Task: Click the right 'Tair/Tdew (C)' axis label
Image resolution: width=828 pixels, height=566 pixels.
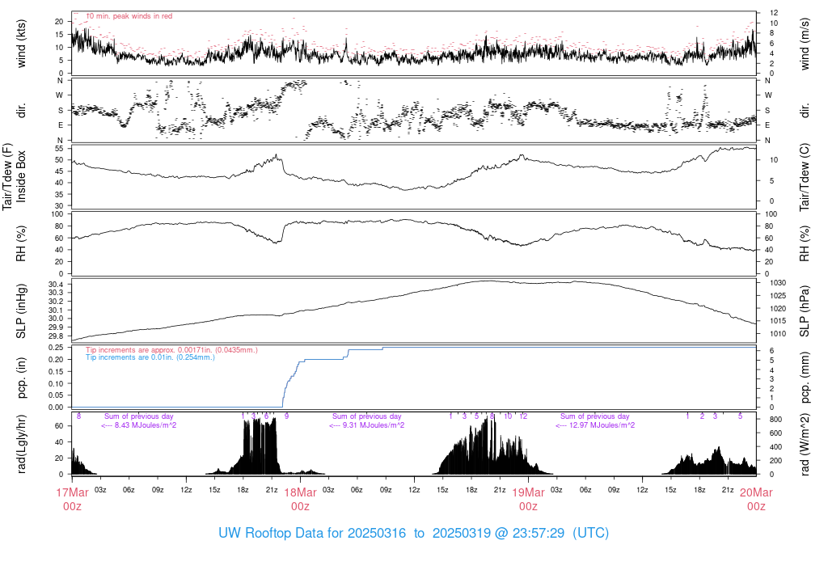Action: 805,177
